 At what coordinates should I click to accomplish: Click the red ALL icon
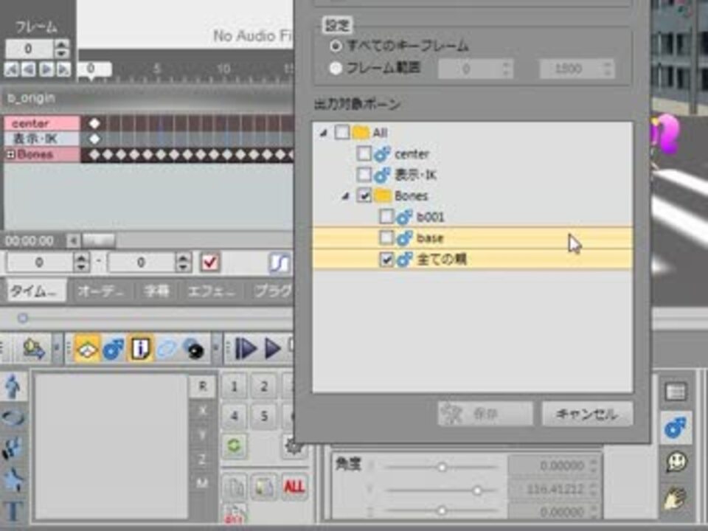(294, 487)
